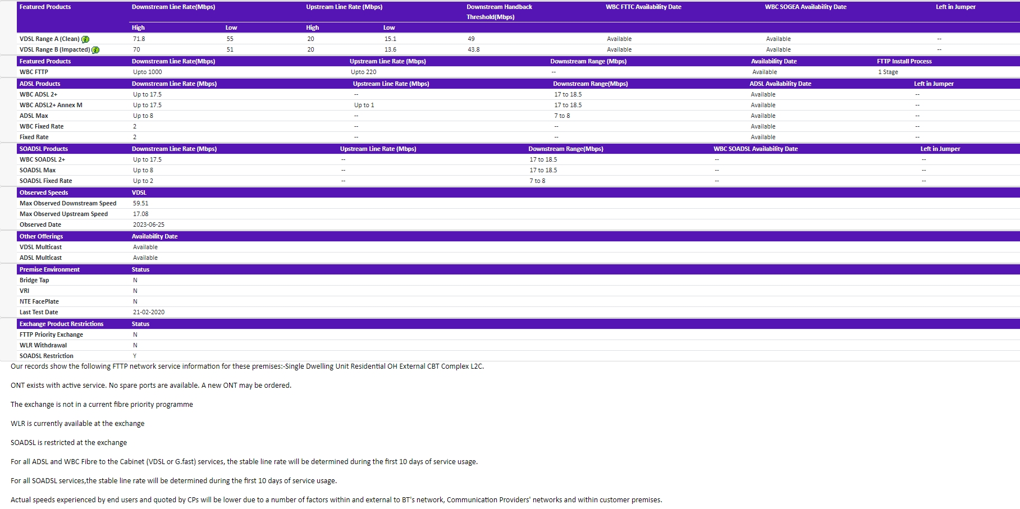Click the last test date value 21-02-2020

148,312
